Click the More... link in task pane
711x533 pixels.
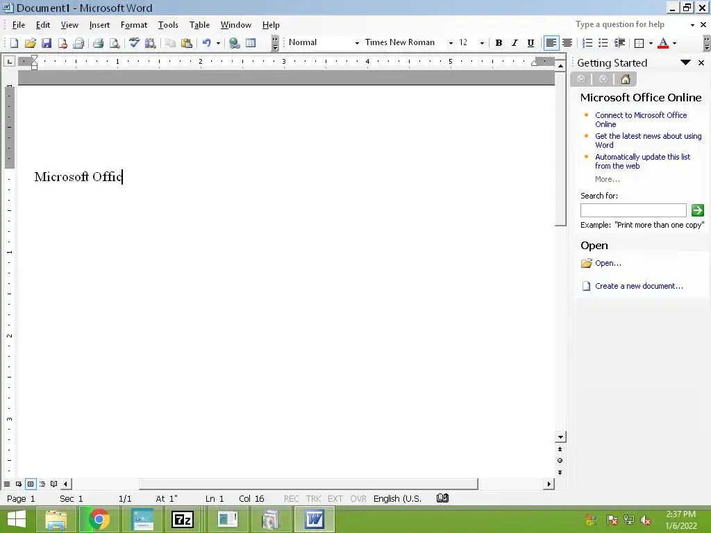pos(607,179)
